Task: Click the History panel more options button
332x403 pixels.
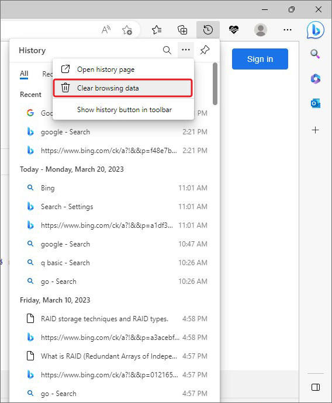Action: click(x=186, y=50)
